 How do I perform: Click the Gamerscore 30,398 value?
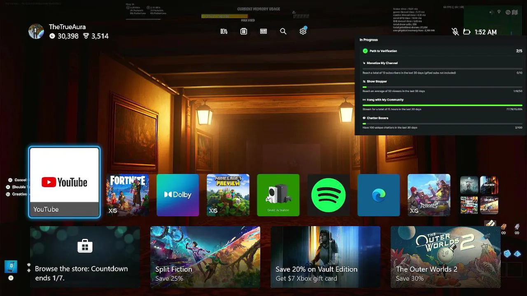(x=68, y=36)
